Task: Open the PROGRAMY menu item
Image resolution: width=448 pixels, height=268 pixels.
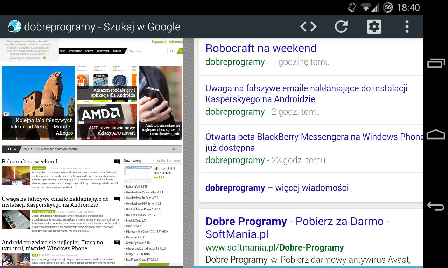Action: tap(75, 51)
